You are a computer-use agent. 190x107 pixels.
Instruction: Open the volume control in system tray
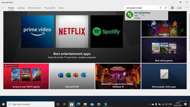(x=166, y=104)
